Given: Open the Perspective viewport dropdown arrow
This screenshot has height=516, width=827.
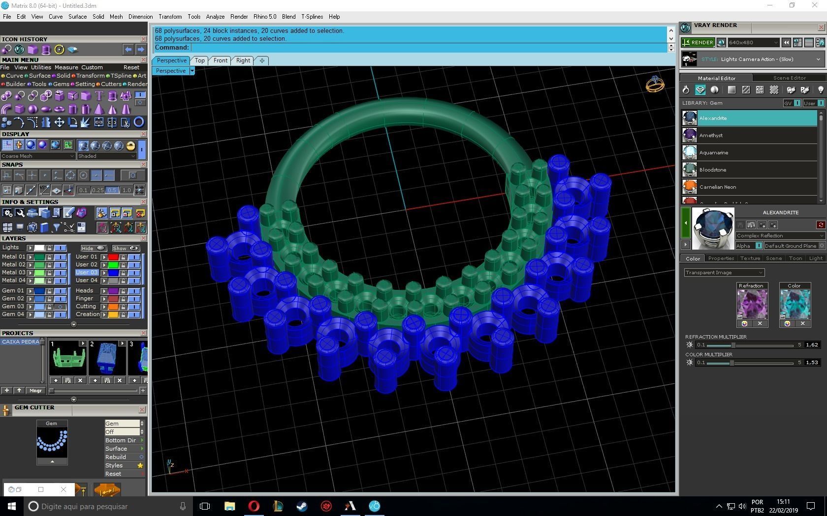Looking at the screenshot, I should coord(192,71).
